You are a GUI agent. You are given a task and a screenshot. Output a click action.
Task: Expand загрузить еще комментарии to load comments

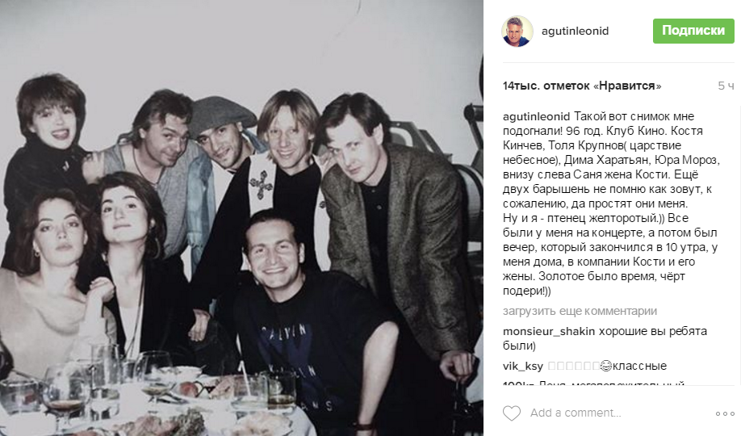tap(580, 311)
